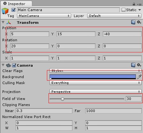Viewport: 143px width, 133px height.
Task: Collapse the Transform component foldout
Action: (3, 22)
